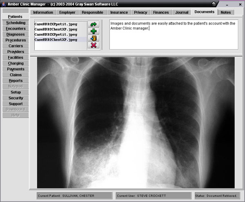This screenshot has height=202, width=245.
Task: Click the red X delete document icon
Action: click(x=94, y=45)
